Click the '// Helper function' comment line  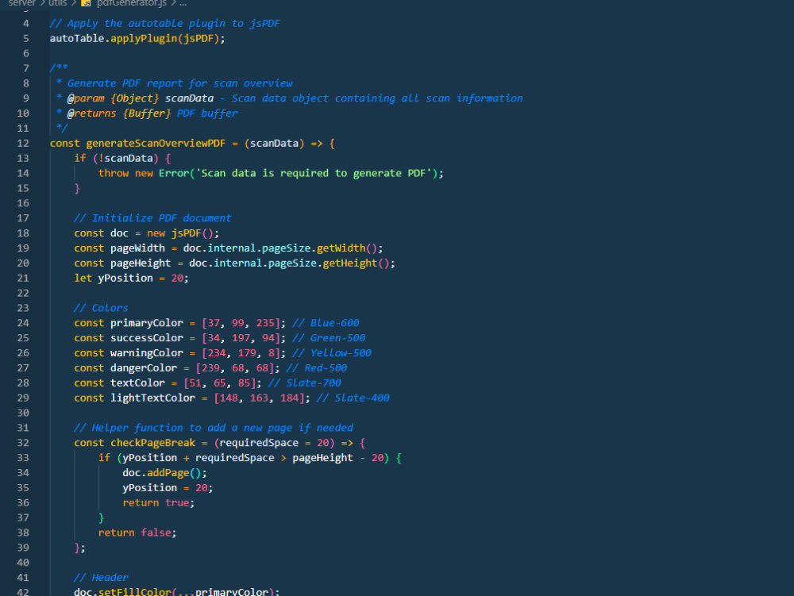click(213, 428)
